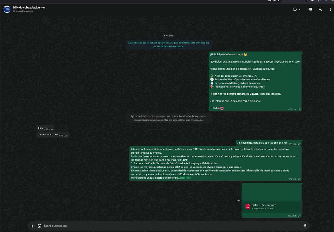Image resolution: width=334 pixels, height=232 pixels.
Task: Click the 'Cuenta de empresa' label
Action: [23, 11]
